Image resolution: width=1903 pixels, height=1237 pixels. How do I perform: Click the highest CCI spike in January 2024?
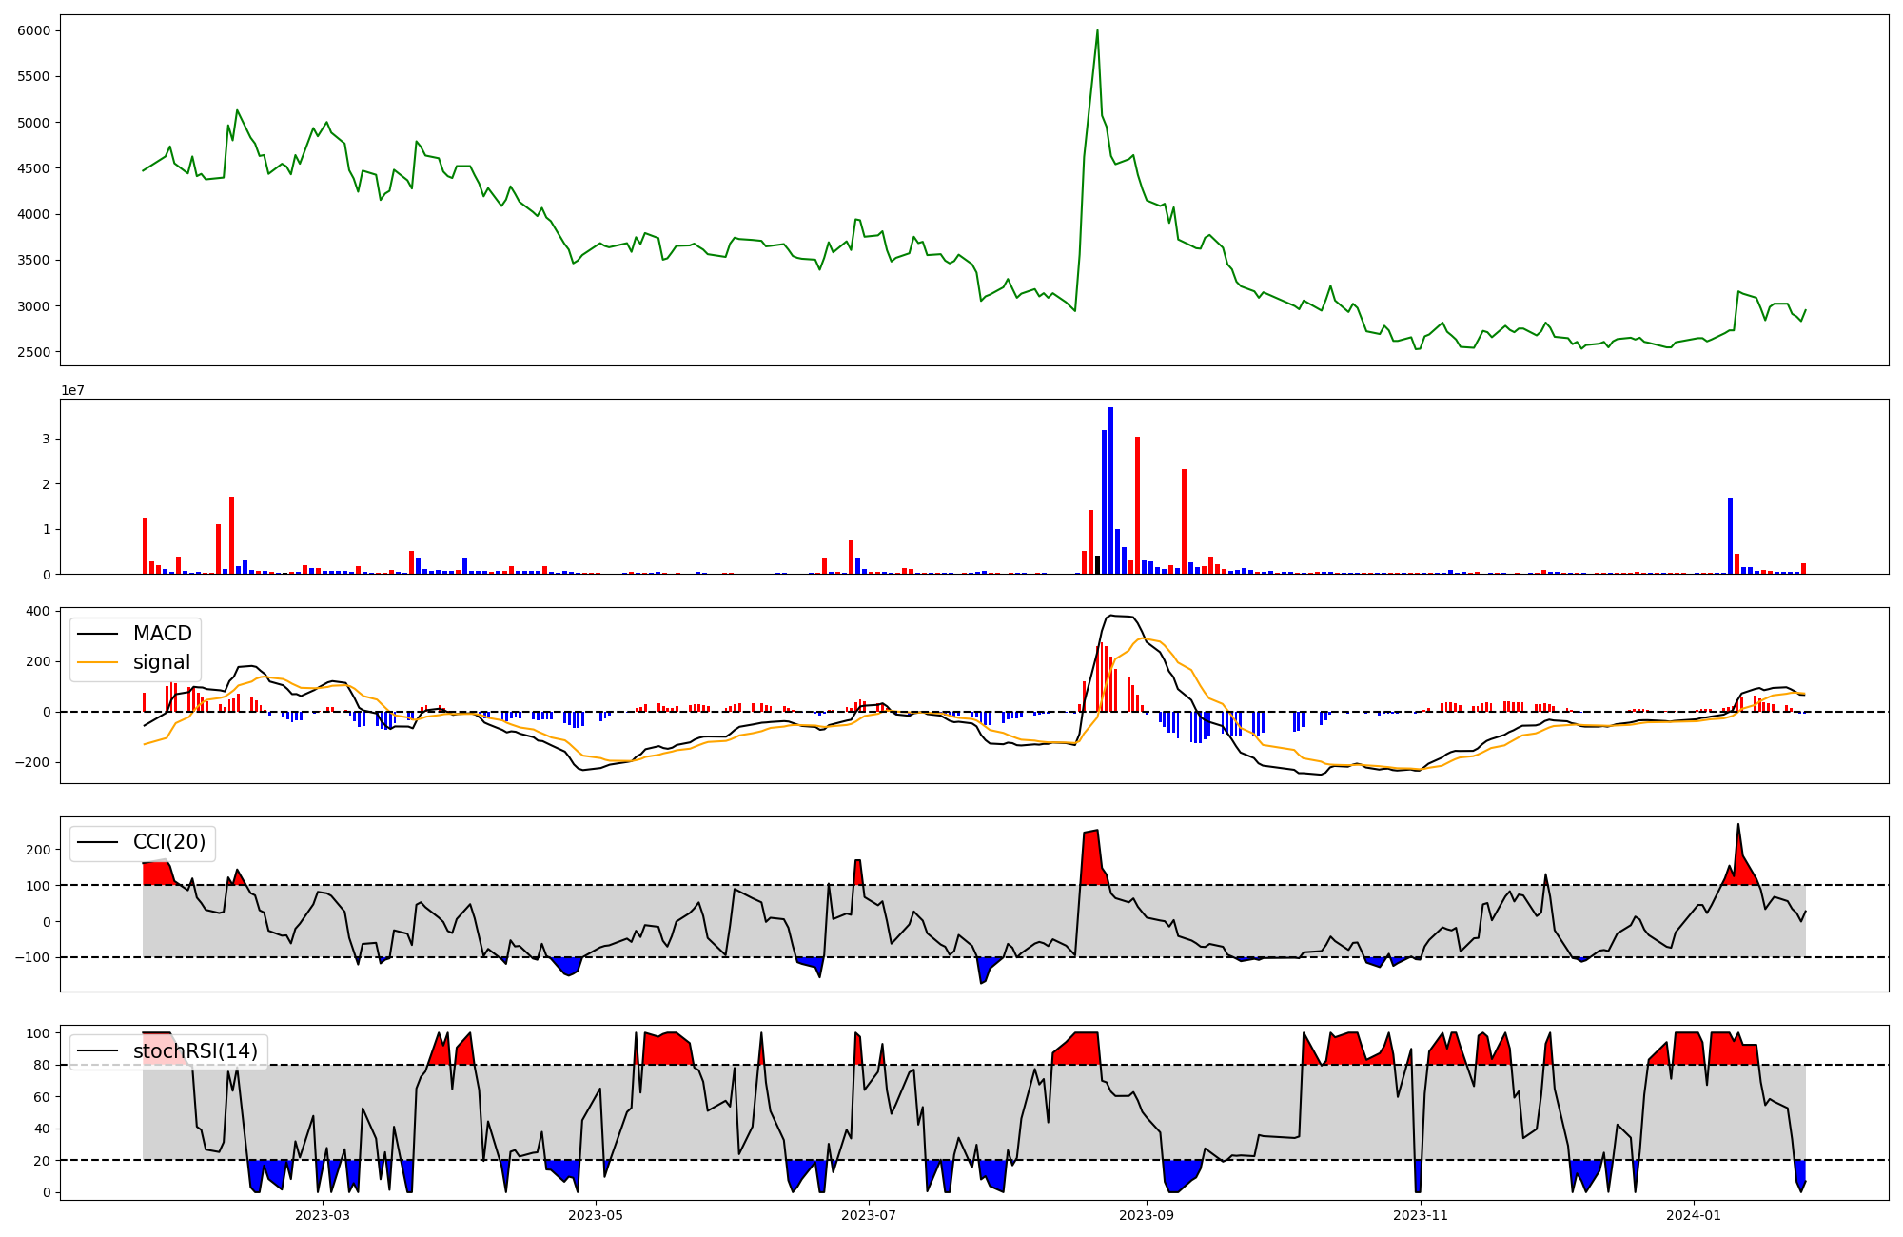[1737, 827]
